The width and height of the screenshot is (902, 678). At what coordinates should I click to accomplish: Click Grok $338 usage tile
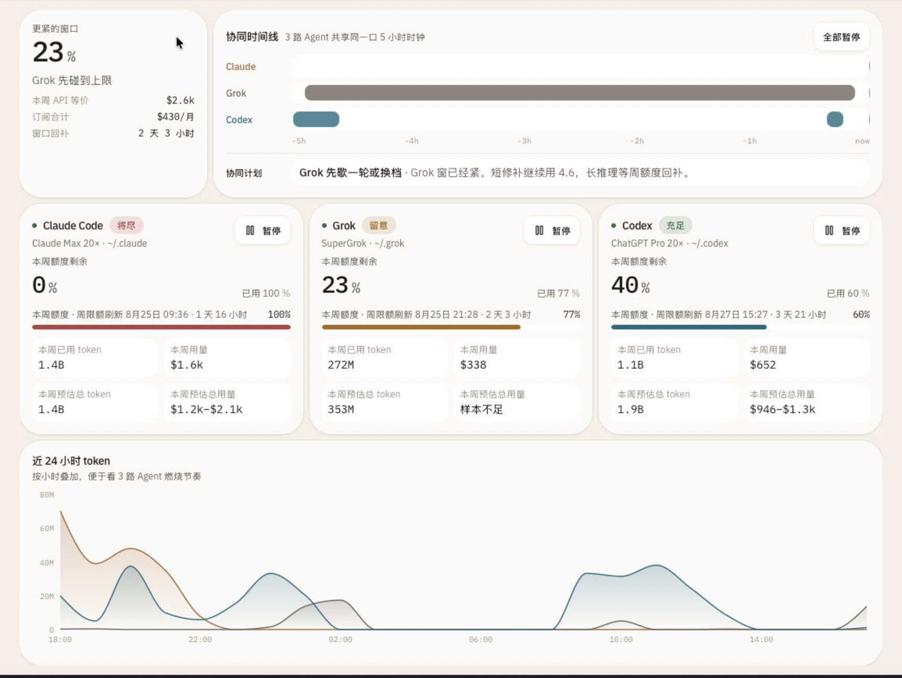click(x=517, y=358)
